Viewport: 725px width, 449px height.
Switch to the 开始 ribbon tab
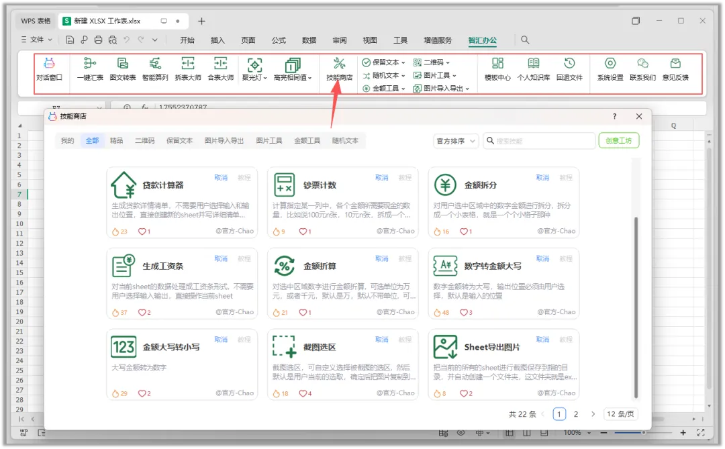[x=187, y=40]
